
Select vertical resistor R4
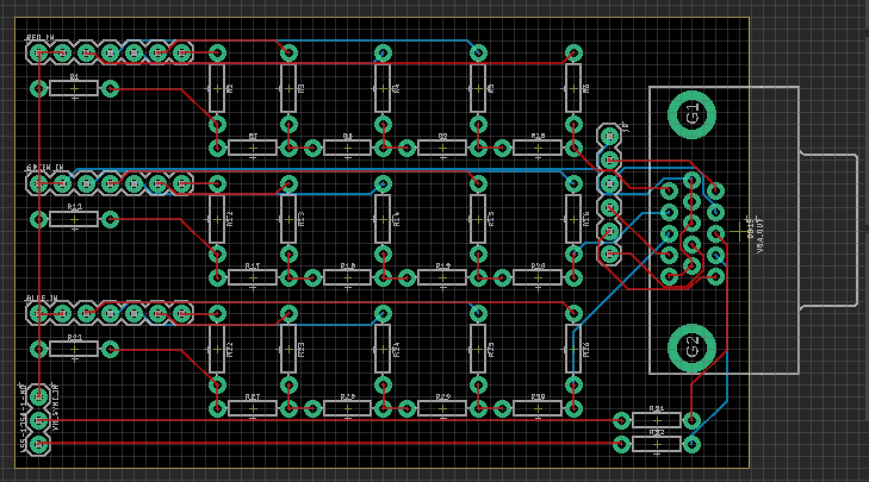click(383, 88)
